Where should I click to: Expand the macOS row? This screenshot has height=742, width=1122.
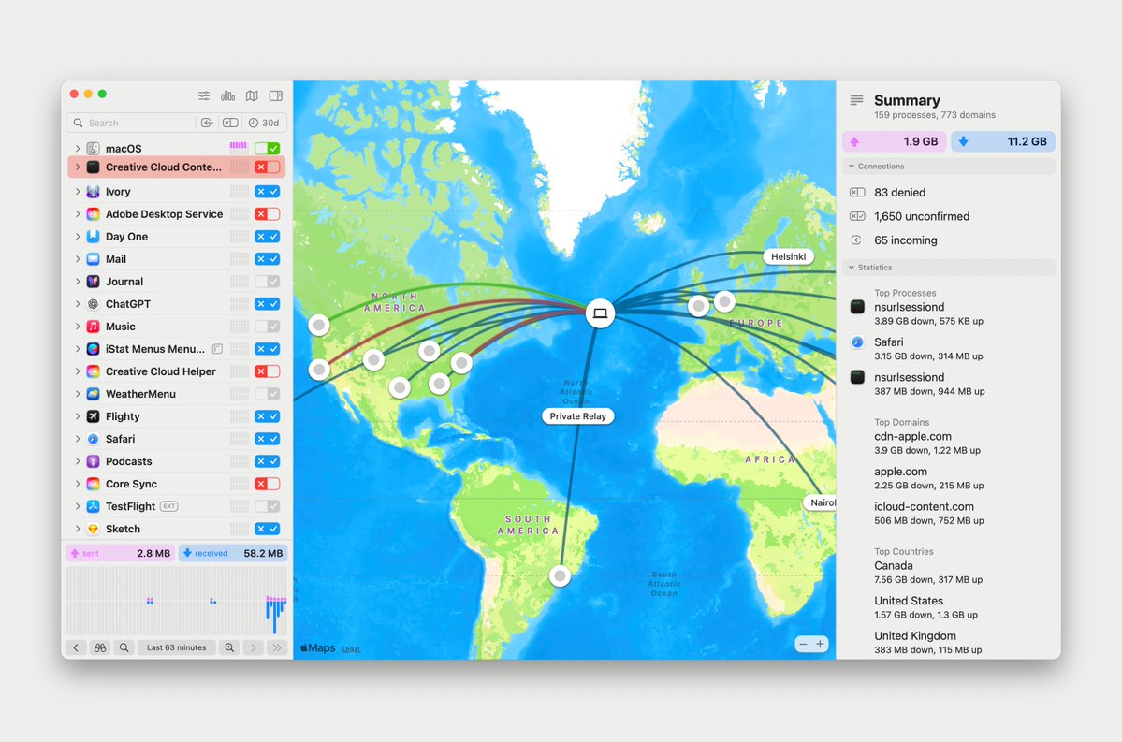pyautogui.click(x=78, y=148)
